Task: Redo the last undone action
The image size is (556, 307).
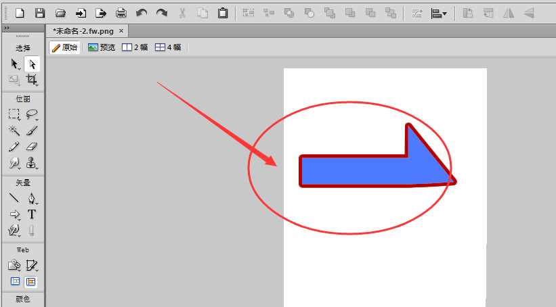Action: [162, 14]
